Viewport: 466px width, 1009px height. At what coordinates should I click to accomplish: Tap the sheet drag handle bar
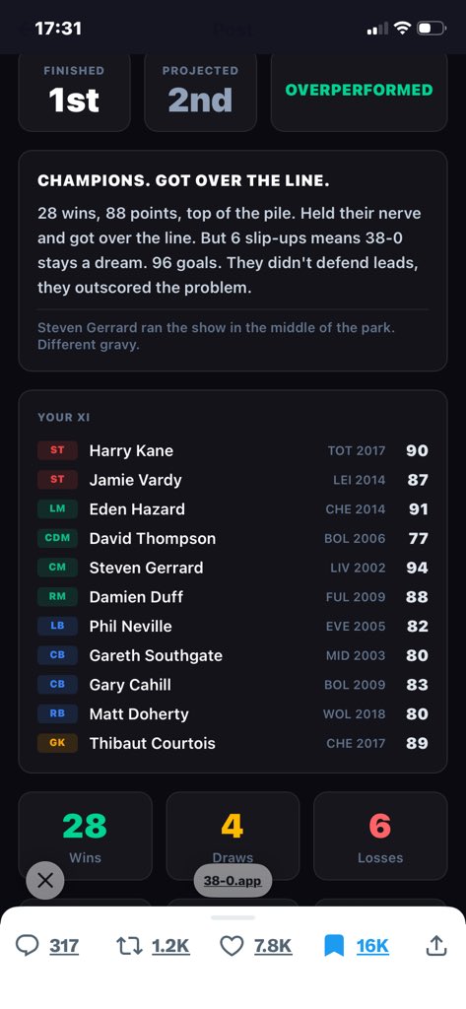click(x=233, y=917)
